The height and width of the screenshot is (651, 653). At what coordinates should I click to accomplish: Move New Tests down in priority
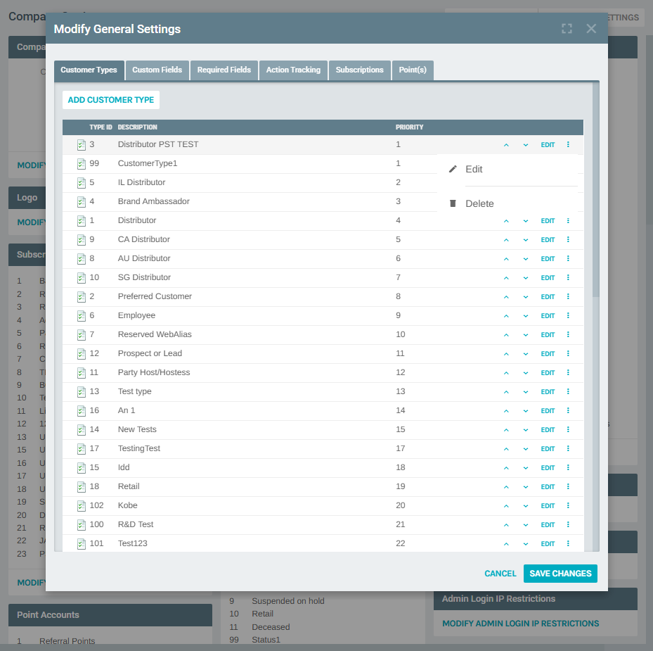click(526, 430)
